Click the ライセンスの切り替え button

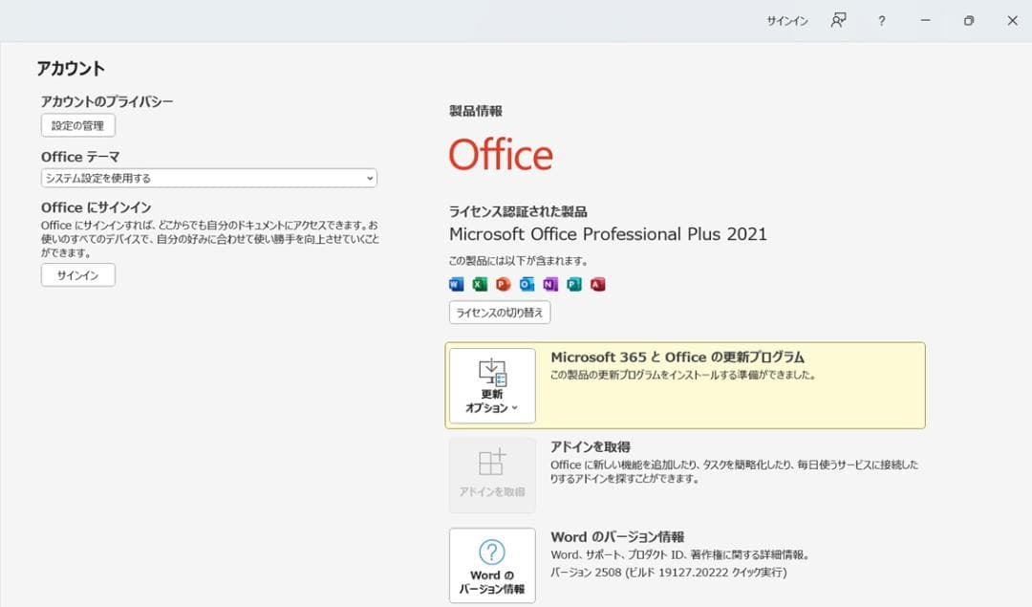[500, 312]
